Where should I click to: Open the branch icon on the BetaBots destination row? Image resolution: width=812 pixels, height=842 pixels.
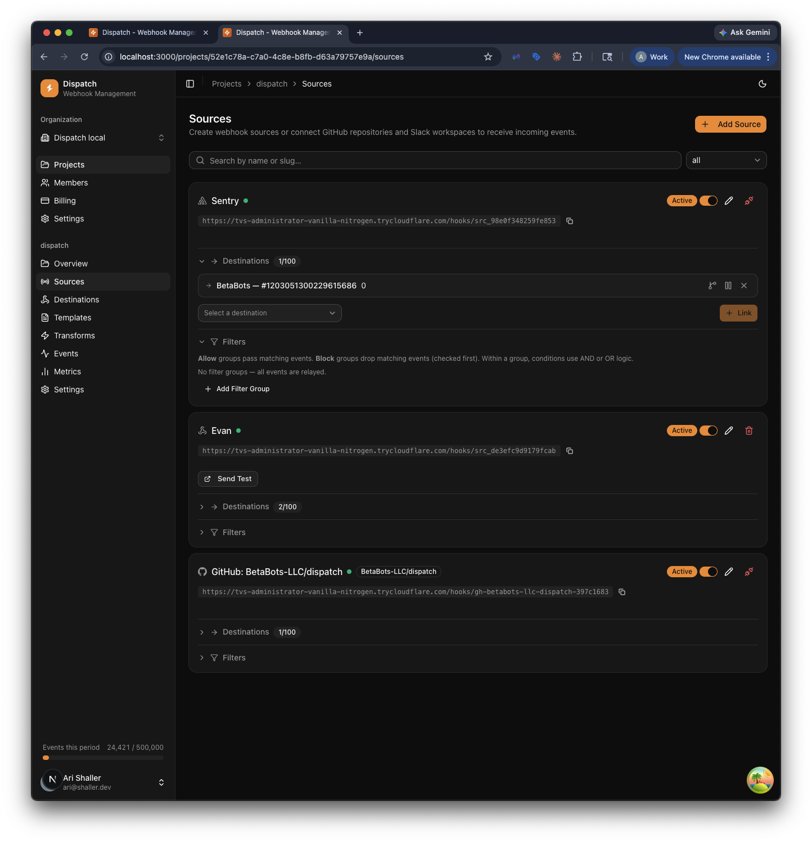coord(712,286)
